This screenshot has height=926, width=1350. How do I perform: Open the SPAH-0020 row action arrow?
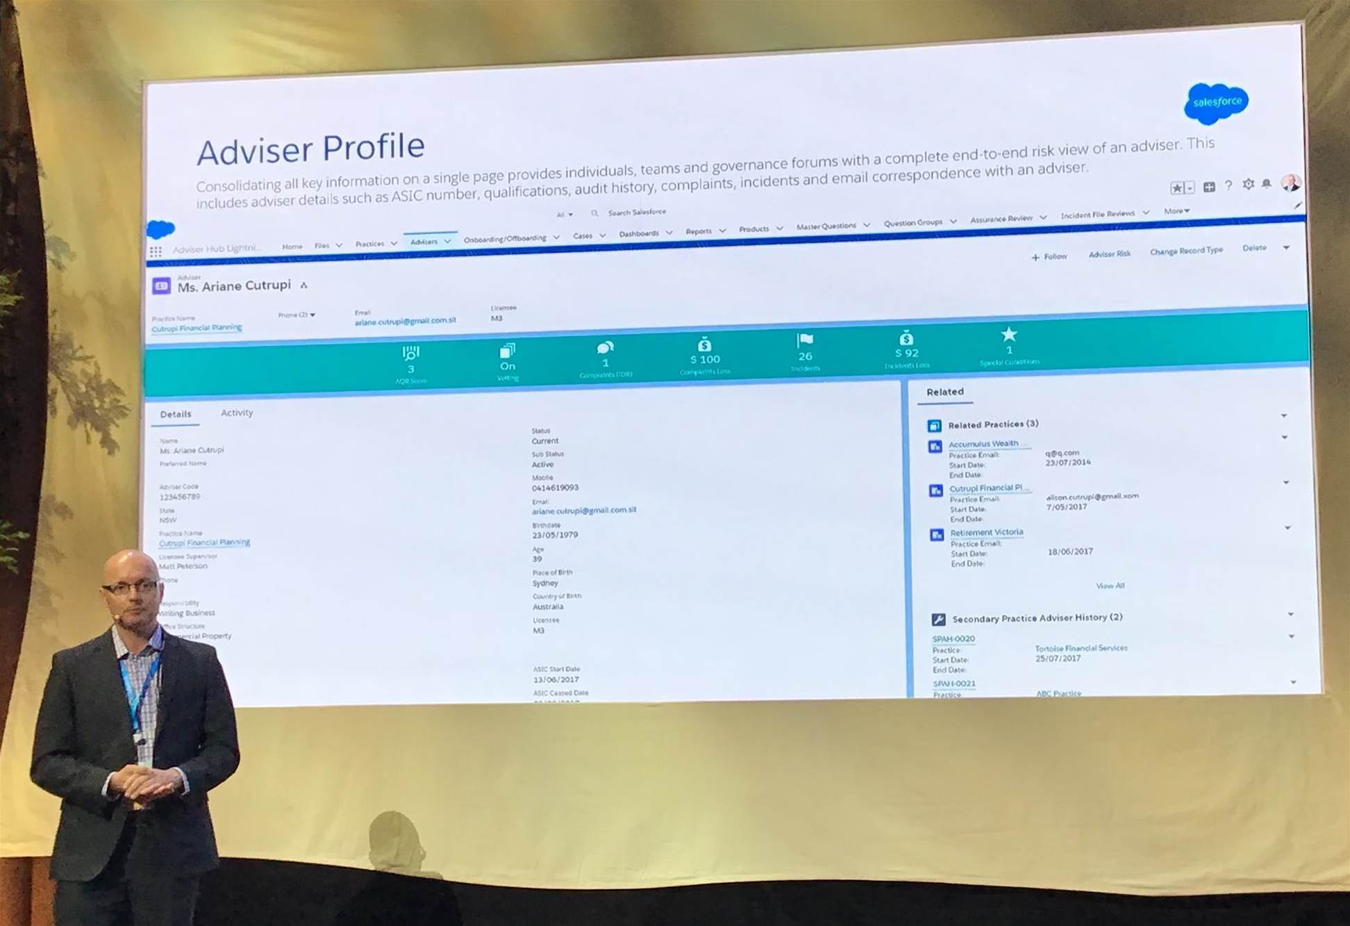1292,636
